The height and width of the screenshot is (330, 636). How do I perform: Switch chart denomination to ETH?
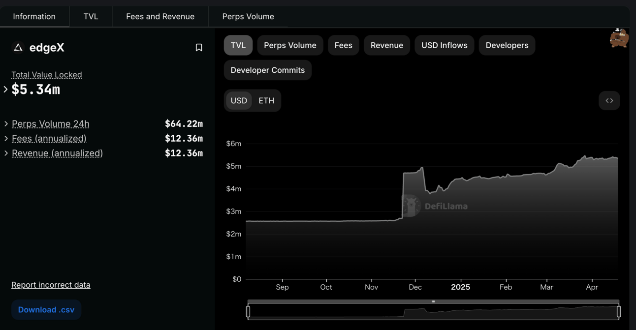[266, 100]
